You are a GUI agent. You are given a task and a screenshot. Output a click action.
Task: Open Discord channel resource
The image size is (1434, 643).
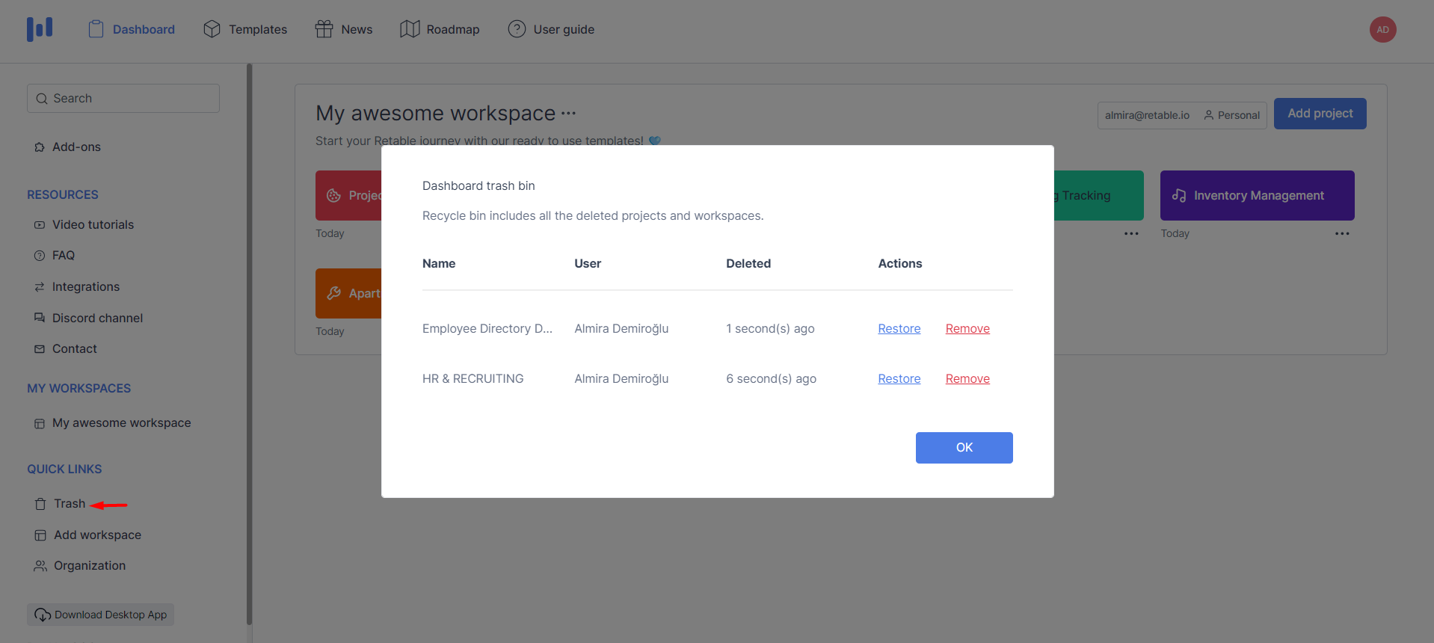97,318
